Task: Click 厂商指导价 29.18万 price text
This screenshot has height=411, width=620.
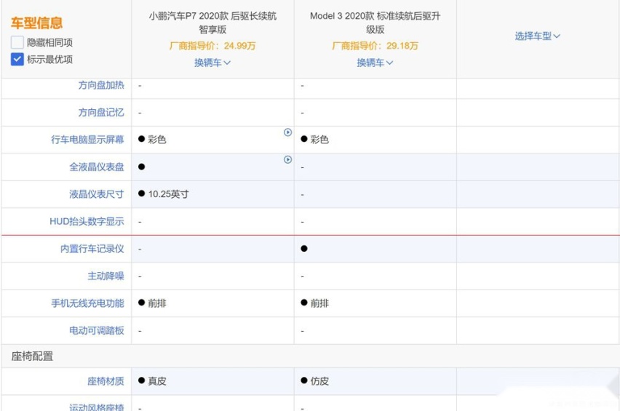Action: [x=375, y=46]
